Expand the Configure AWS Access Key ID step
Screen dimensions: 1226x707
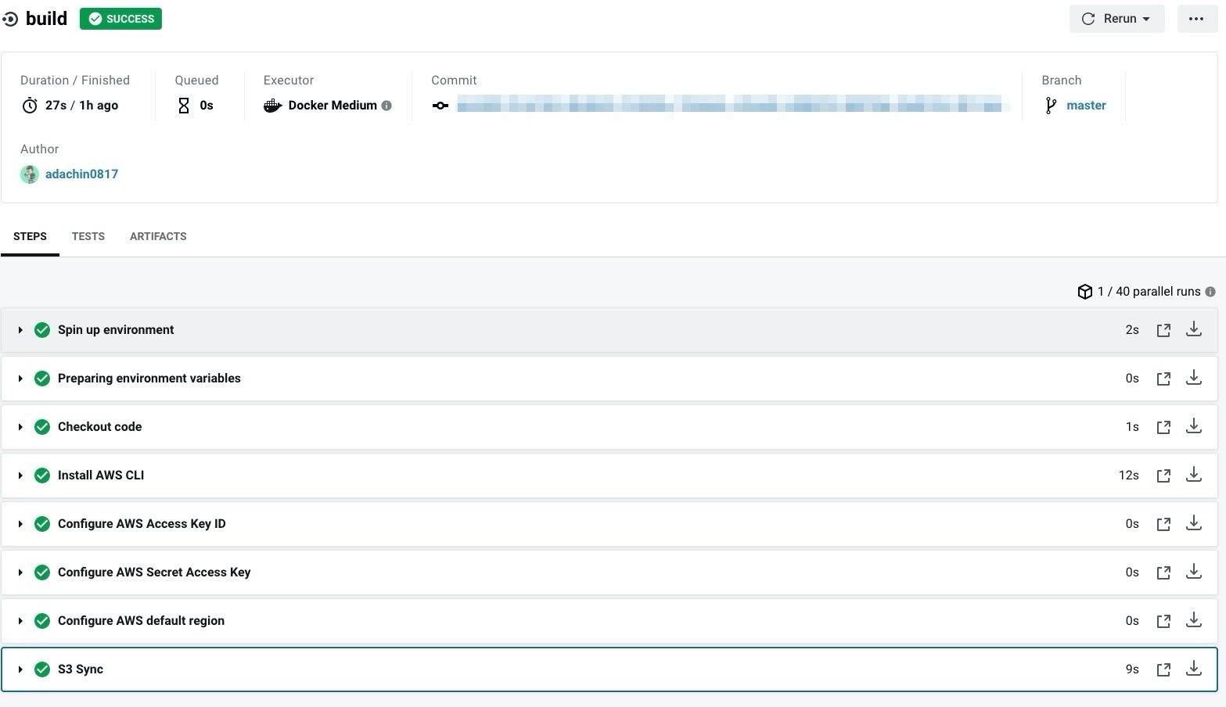click(x=20, y=524)
